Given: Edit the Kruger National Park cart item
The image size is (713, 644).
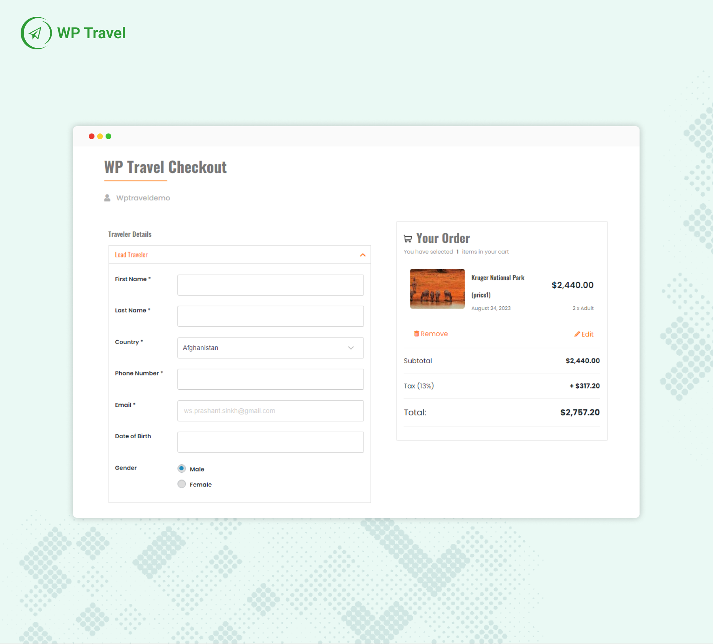Looking at the screenshot, I should pos(584,334).
